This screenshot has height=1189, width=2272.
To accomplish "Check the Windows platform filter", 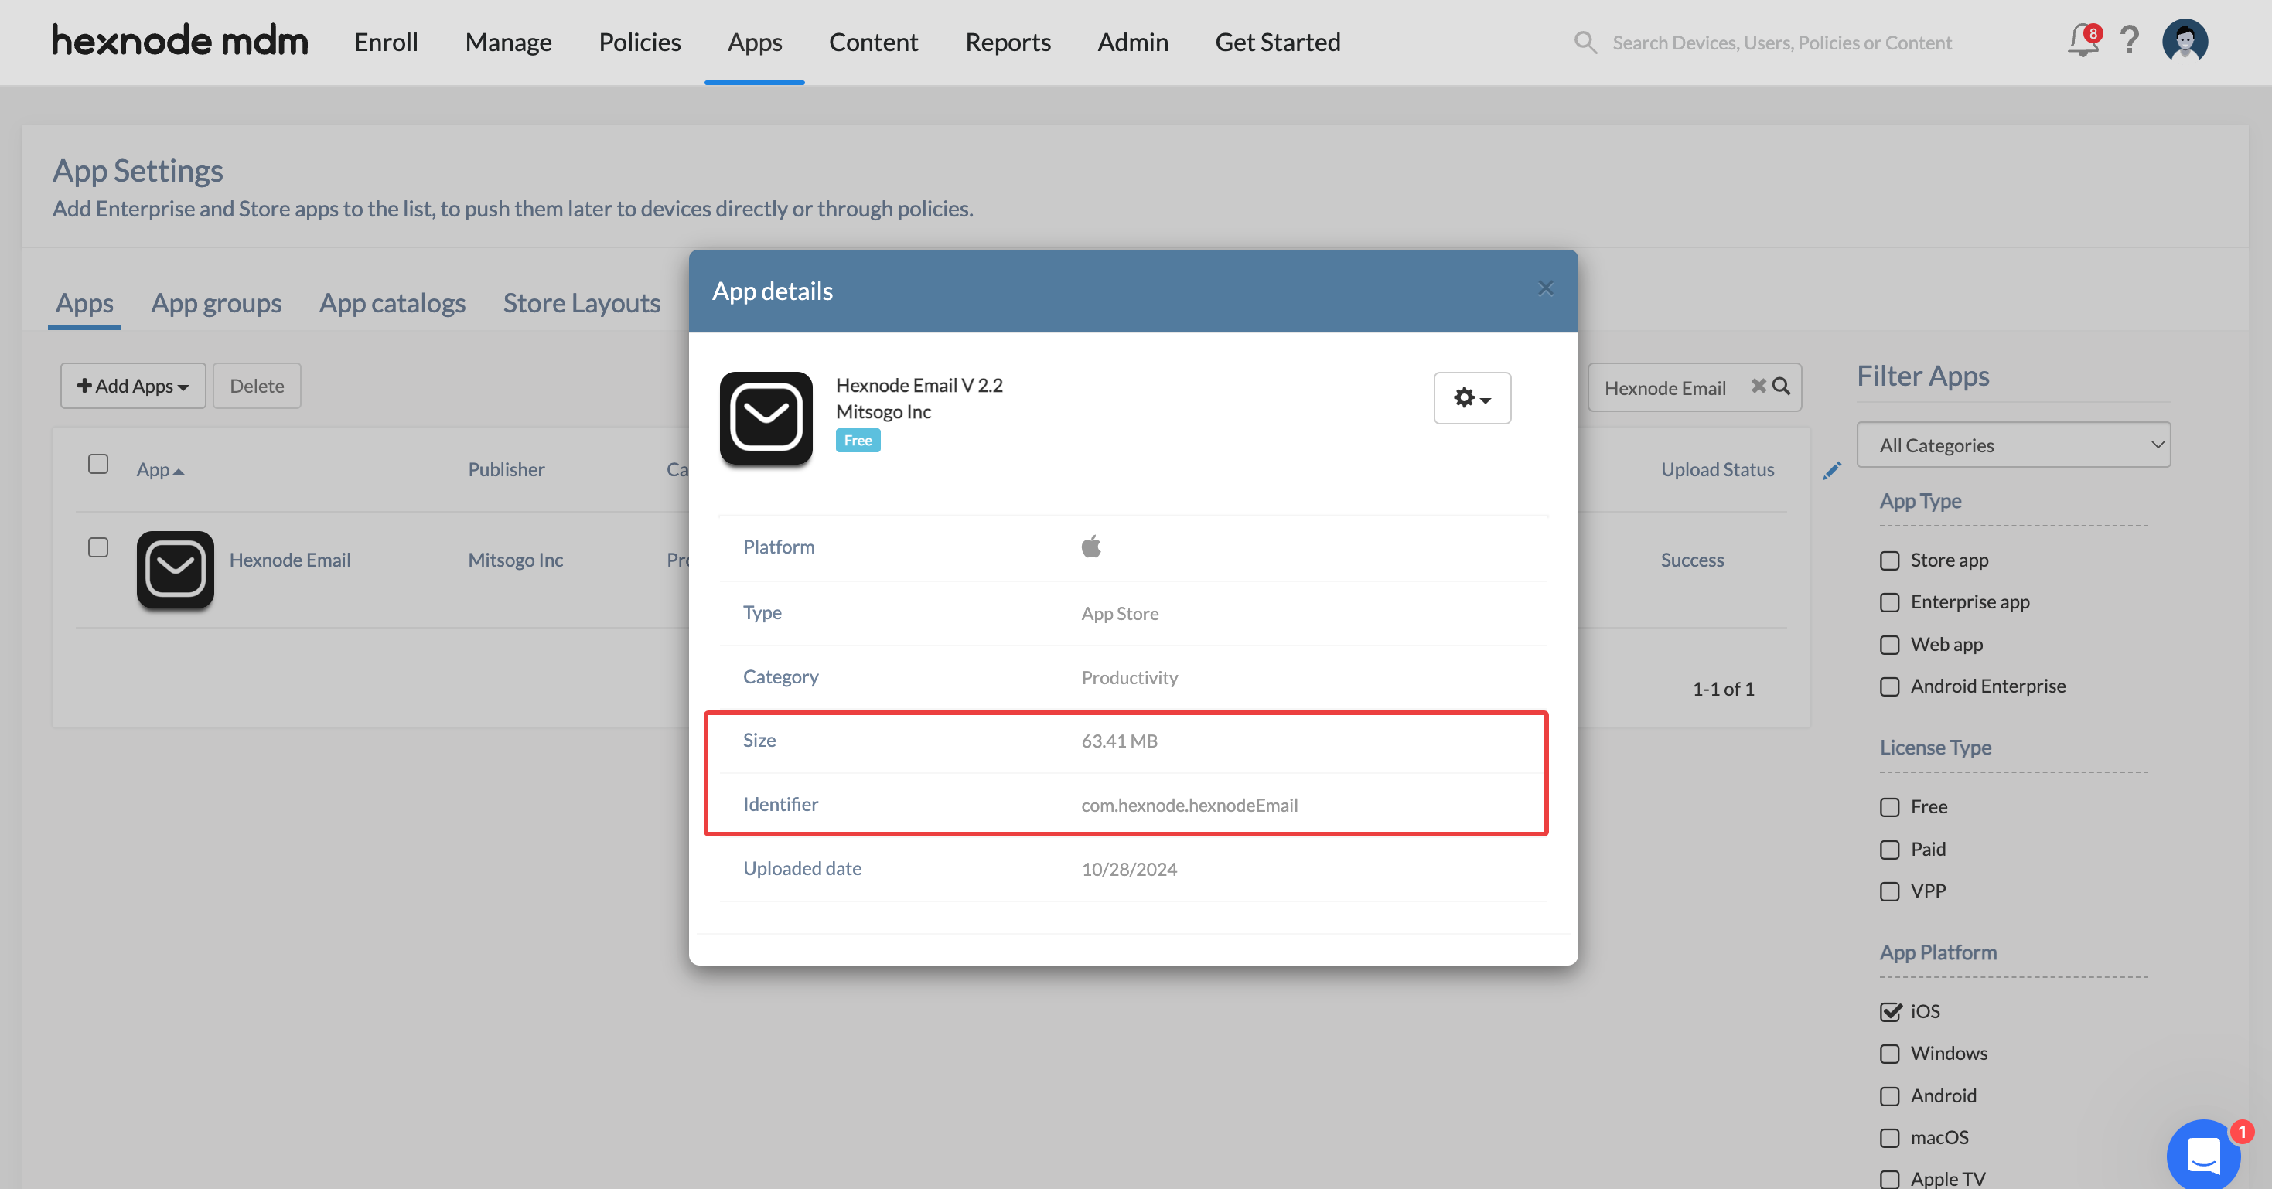I will click(x=1889, y=1054).
